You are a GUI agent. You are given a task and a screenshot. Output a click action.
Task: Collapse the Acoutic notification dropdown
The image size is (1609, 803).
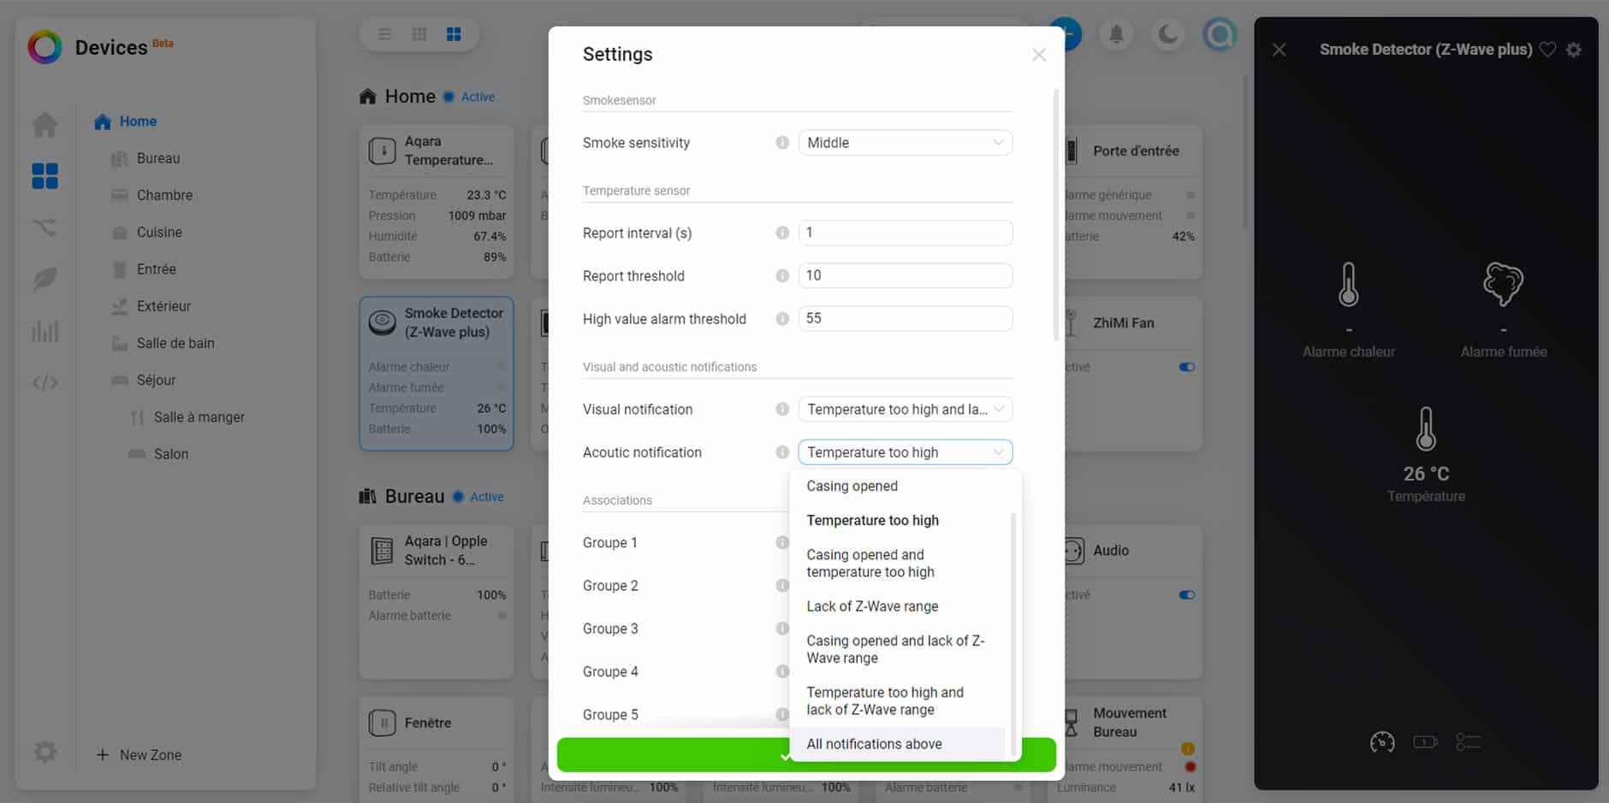[905, 452]
